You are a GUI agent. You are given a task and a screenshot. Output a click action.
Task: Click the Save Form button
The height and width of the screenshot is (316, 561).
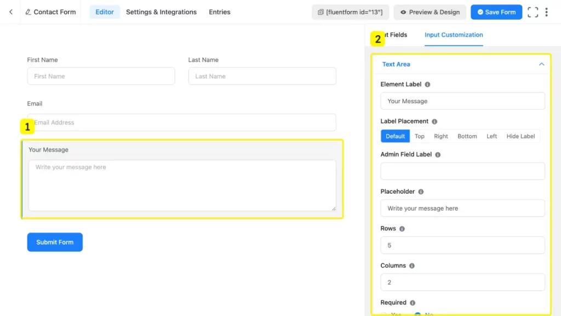coord(496,12)
